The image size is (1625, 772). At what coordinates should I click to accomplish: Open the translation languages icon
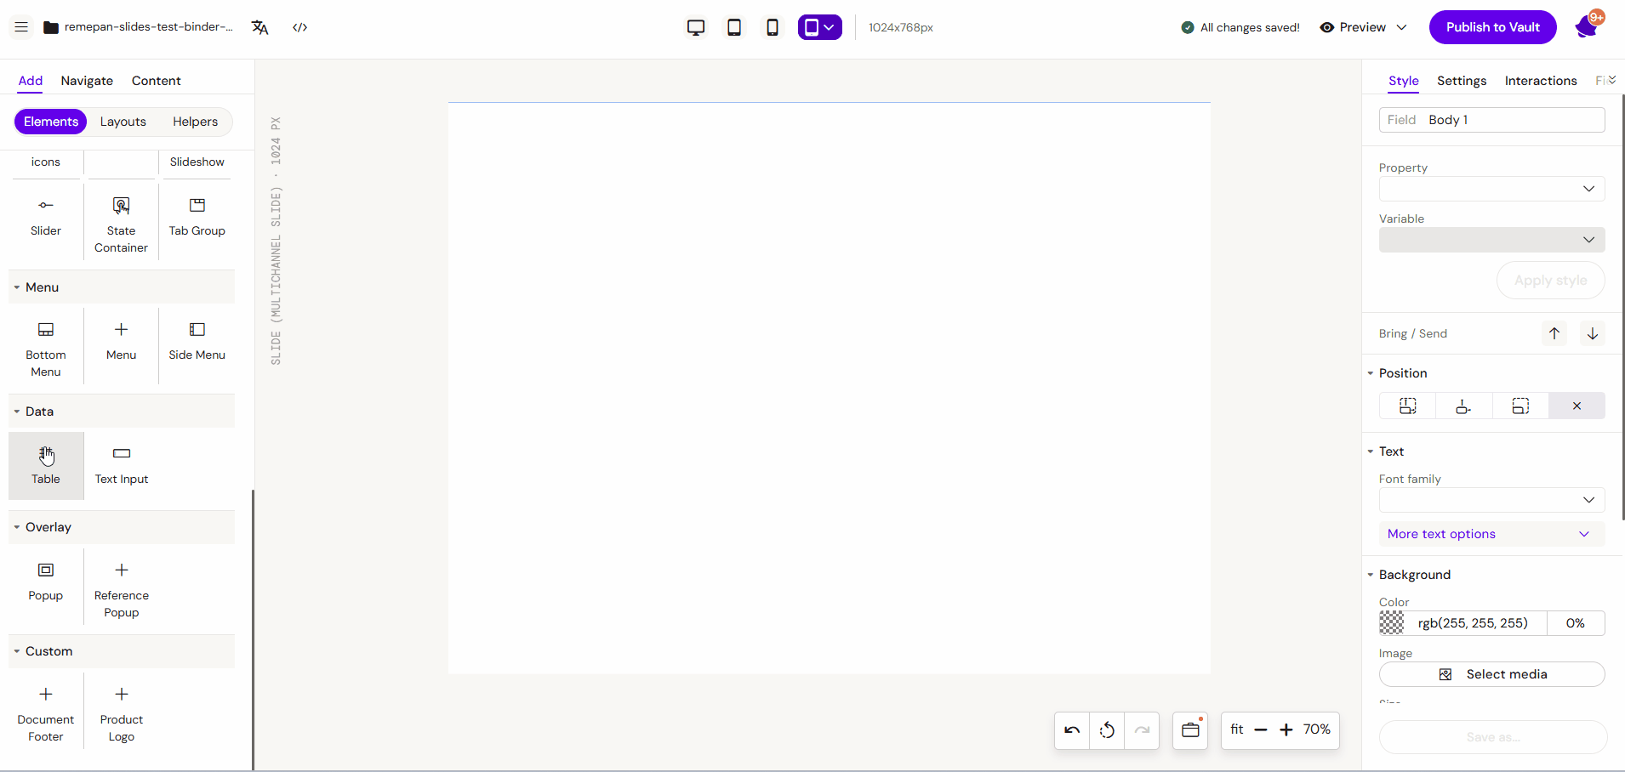[x=259, y=27]
